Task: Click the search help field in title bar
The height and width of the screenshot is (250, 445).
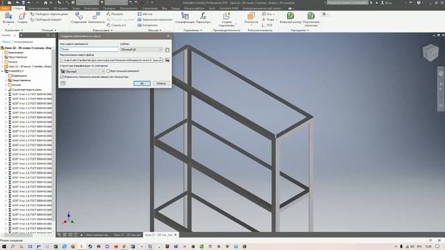Action: pyautogui.click(x=347, y=3)
